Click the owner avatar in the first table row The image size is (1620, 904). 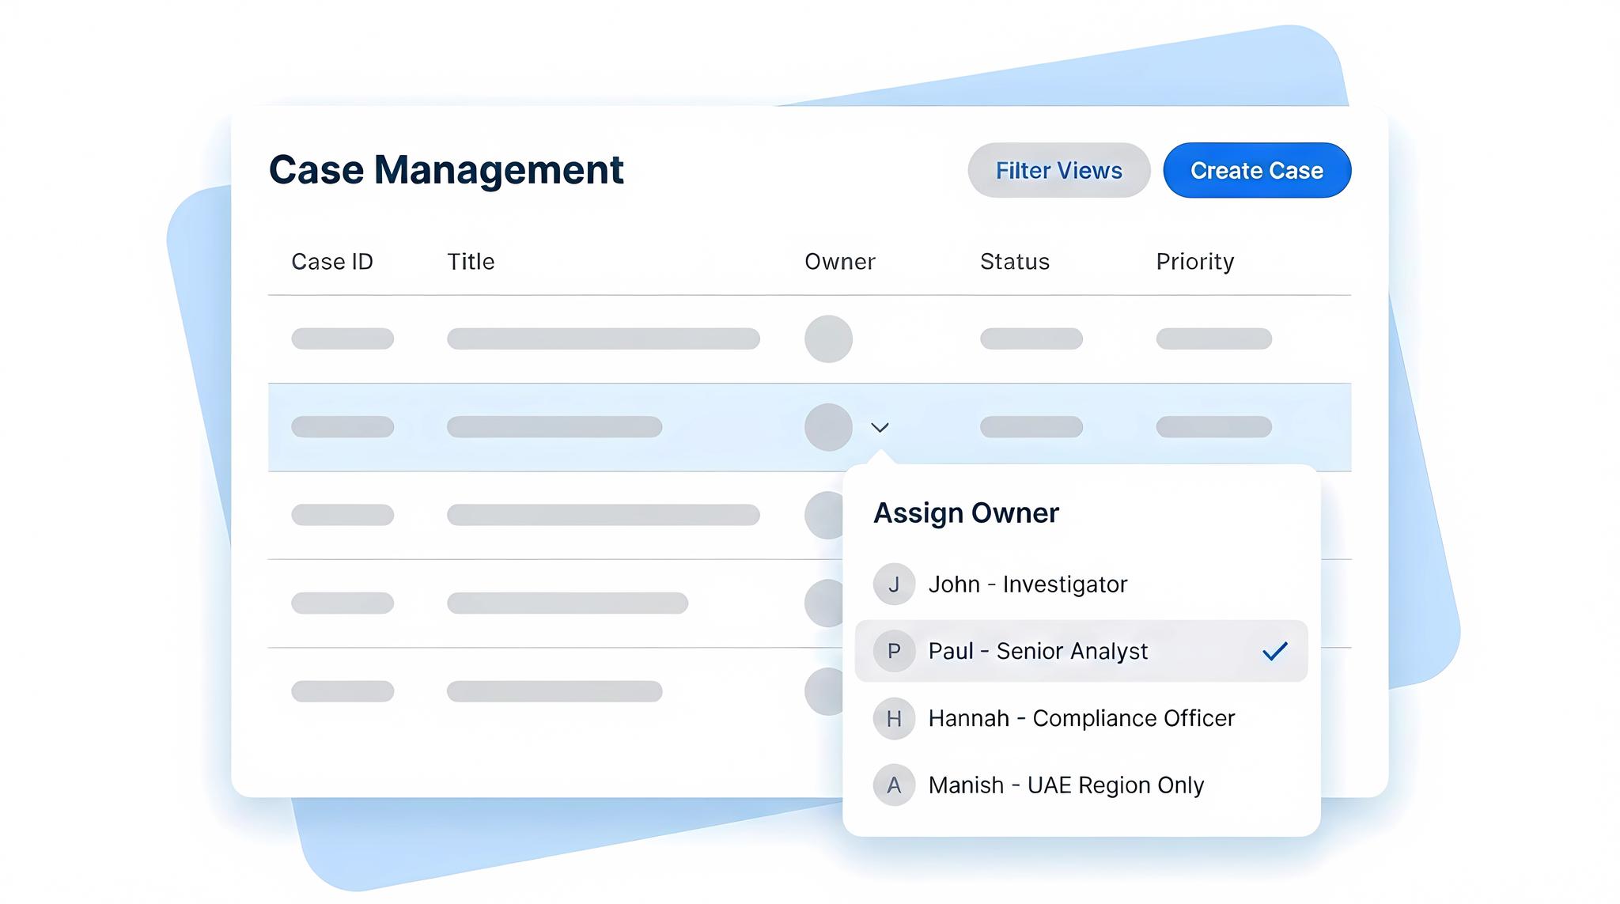tap(827, 339)
